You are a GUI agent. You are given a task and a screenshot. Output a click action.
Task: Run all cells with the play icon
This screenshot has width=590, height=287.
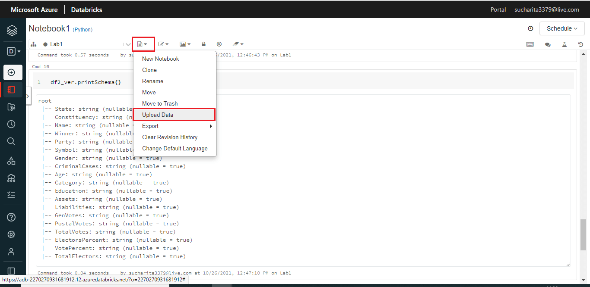pos(219,44)
